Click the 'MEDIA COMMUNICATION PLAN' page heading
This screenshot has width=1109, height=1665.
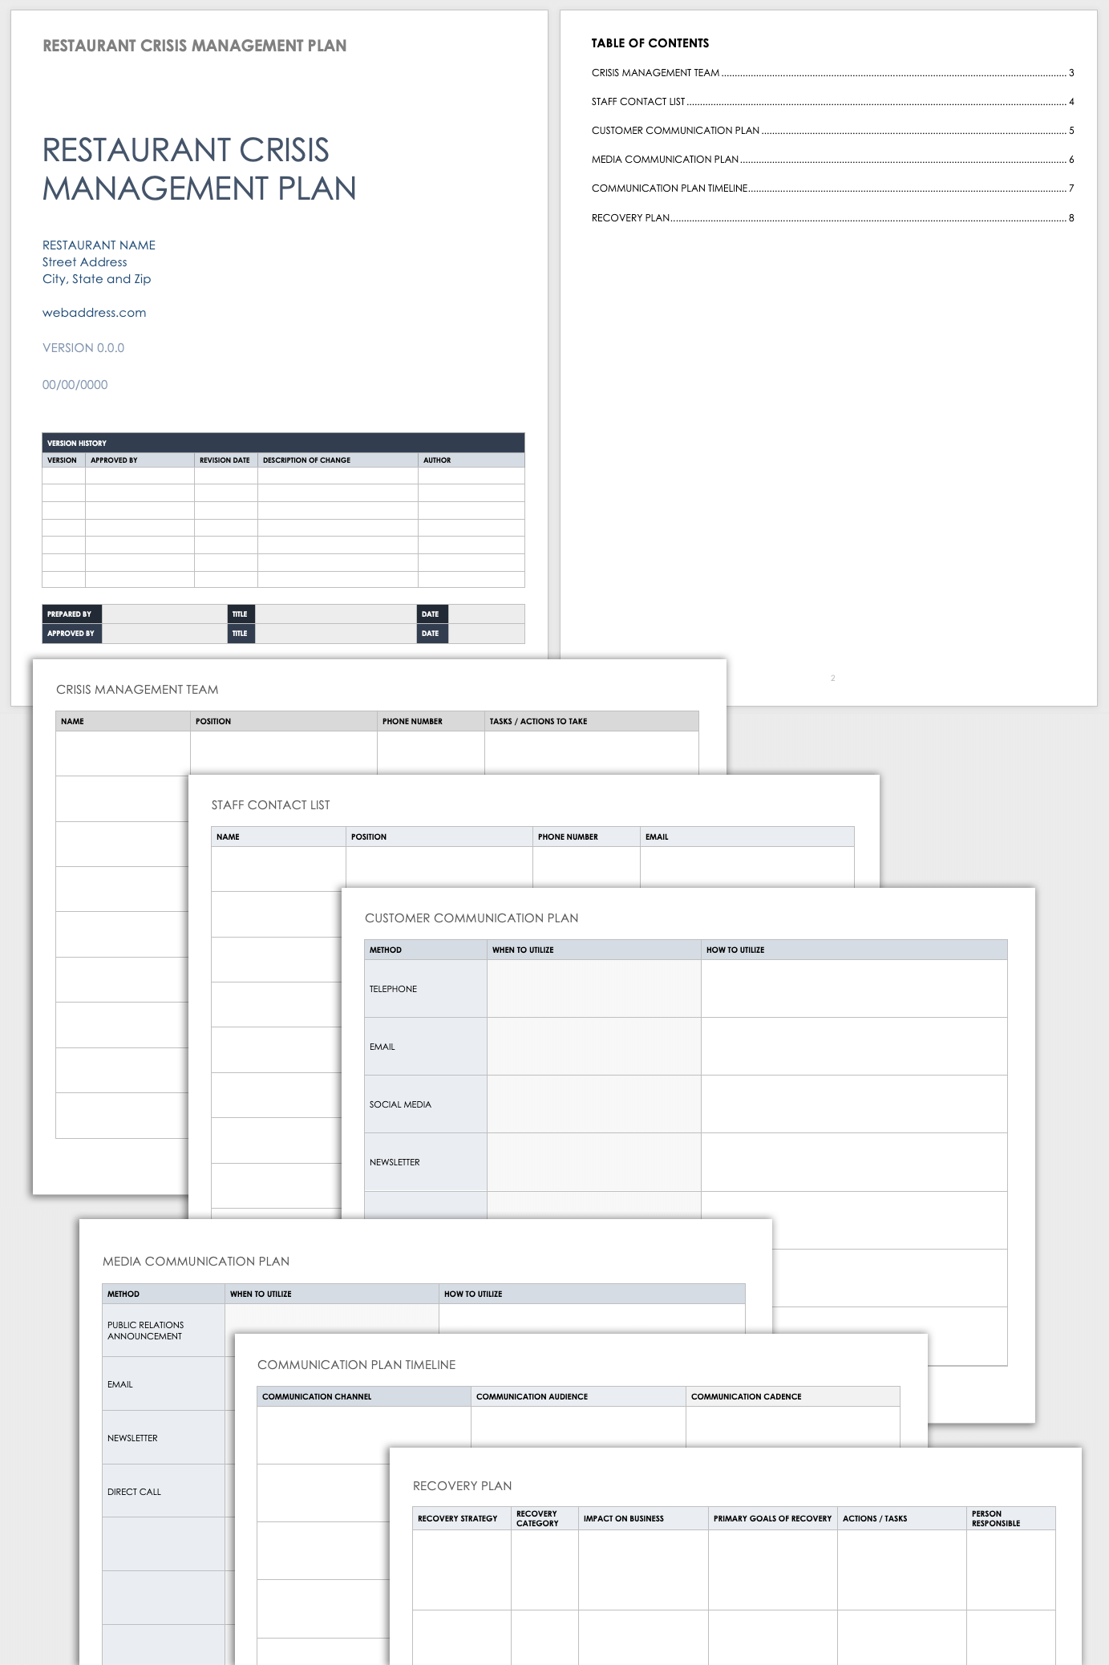click(x=196, y=1262)
